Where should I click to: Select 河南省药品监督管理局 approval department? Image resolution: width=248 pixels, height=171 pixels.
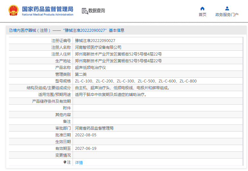click(x=94, y=128)
